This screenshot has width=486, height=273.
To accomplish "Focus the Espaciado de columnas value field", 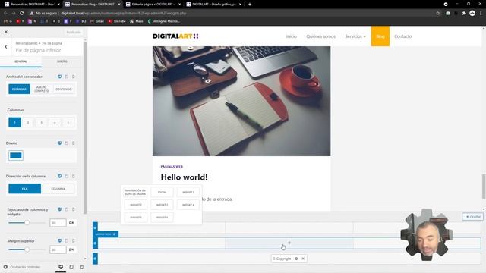I will pyautogui.click(x=58, y=223).
